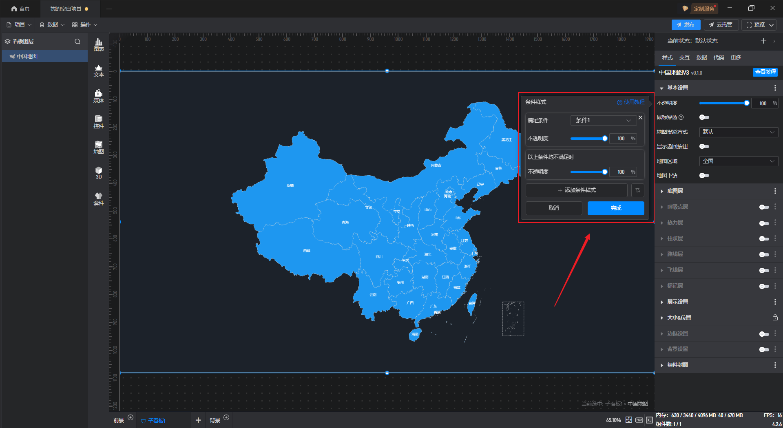
Task: Enable the 柱状层 layer switch
Action: click(764, 239)
